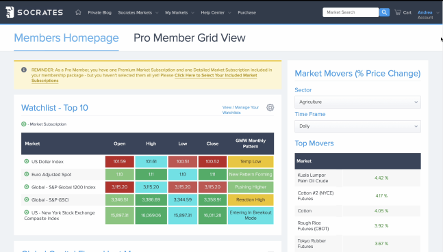Screen dimensions: 443x252
Task: Switch to Pro Member Grid View tab
Action: pos(189,38)
